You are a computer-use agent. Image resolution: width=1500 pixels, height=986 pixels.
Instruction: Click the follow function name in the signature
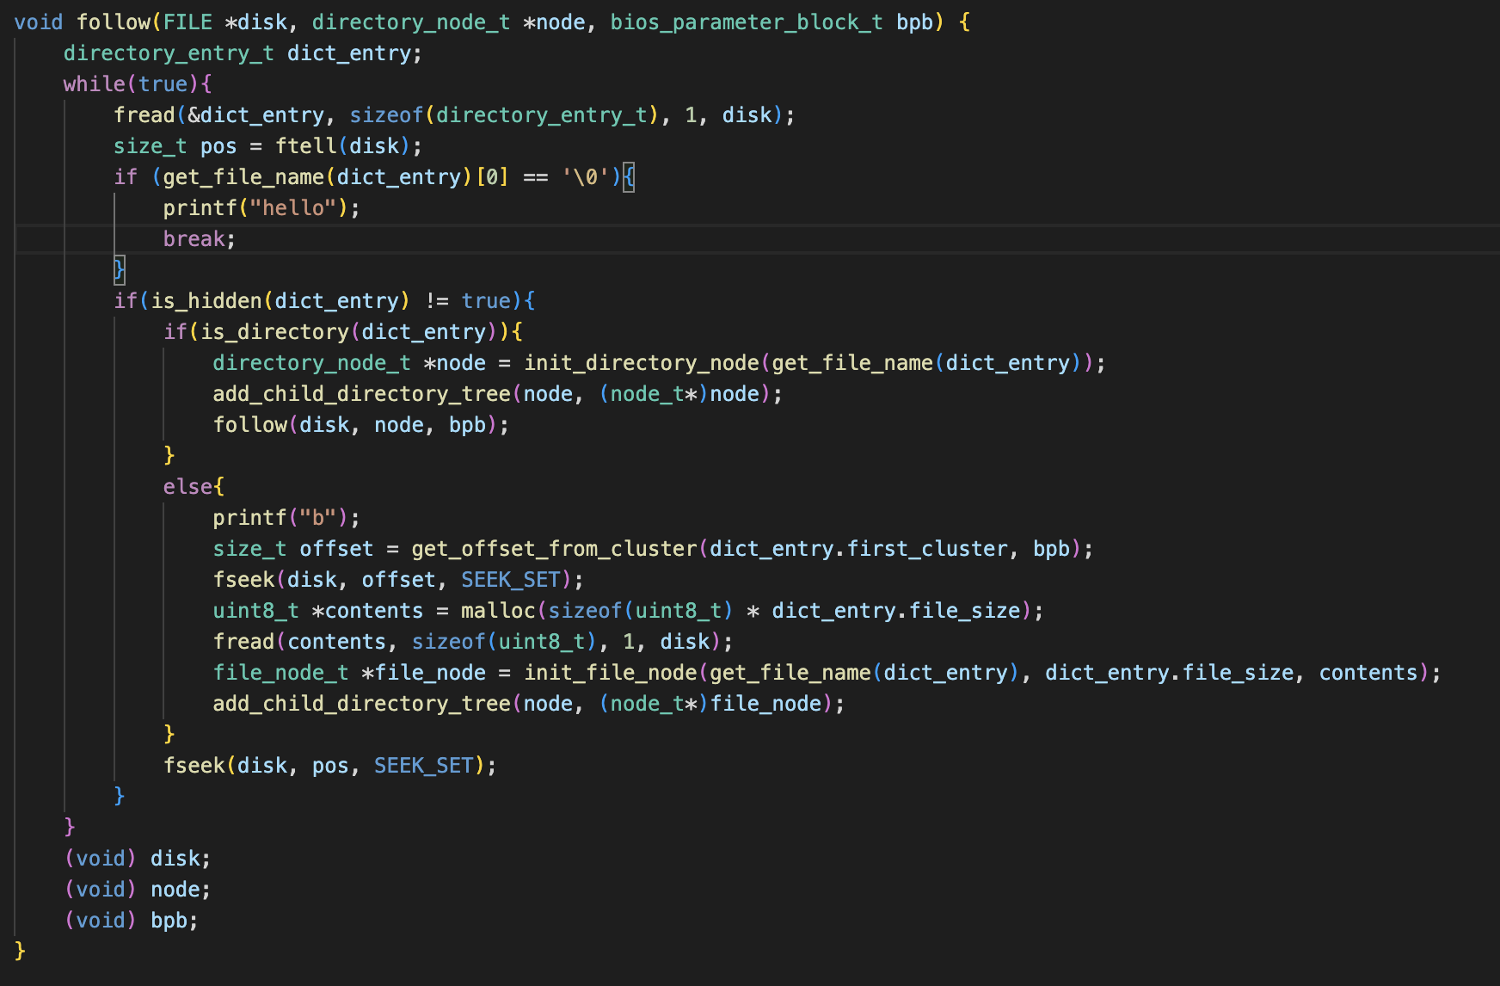pyautogui.click(x=112, y=22)
